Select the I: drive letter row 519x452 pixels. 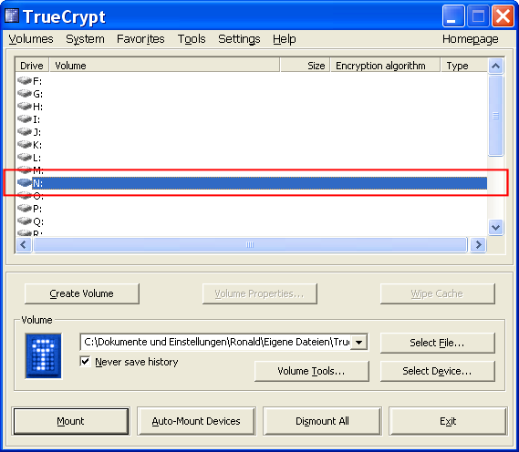(x=252, y=119)
